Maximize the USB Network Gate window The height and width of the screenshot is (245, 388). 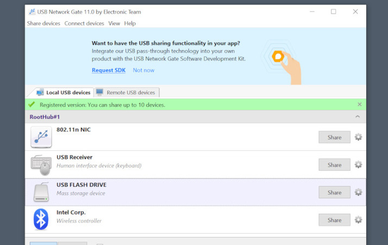(x=333, y=11)
